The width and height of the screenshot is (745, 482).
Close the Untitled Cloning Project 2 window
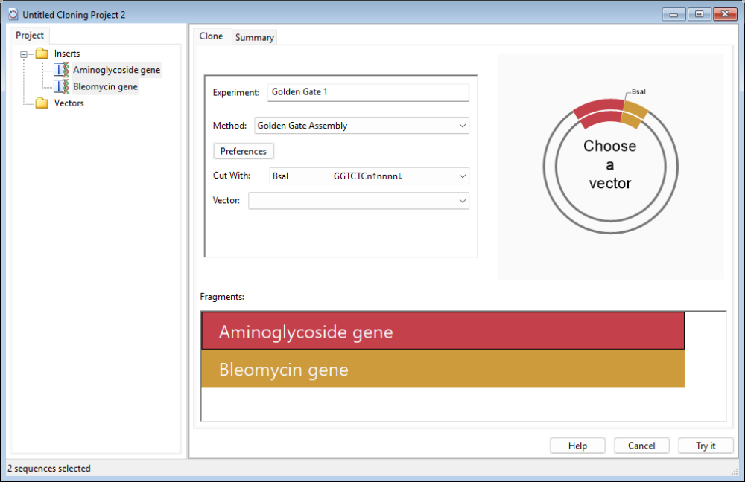[725, 14]
